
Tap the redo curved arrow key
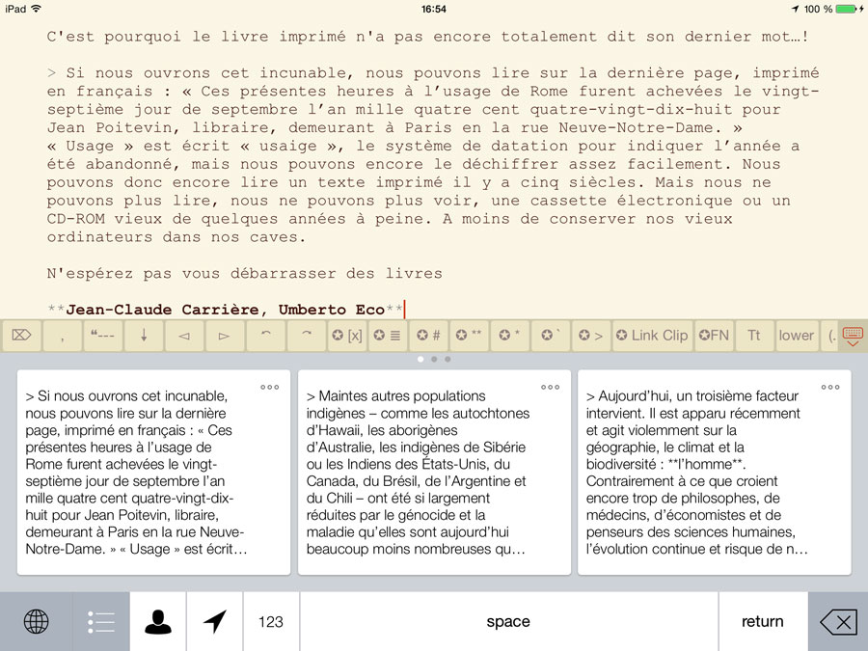[x=306, y=336]
